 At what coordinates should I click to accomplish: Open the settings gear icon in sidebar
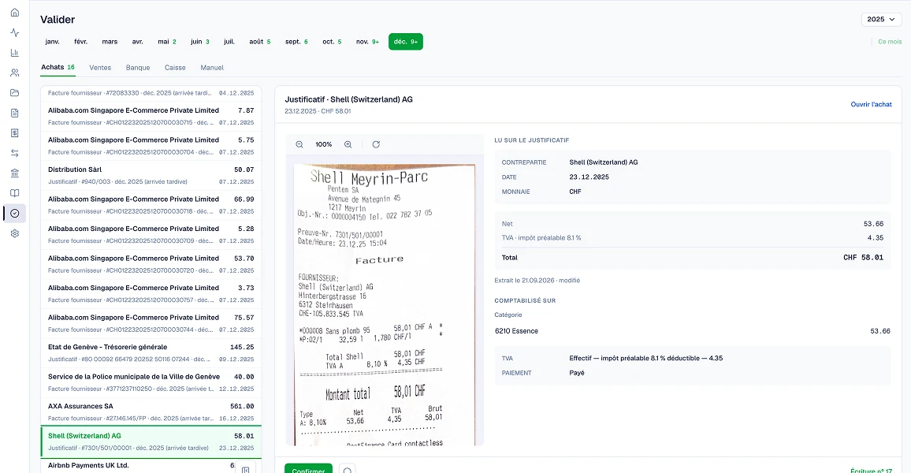click(15, 233)
